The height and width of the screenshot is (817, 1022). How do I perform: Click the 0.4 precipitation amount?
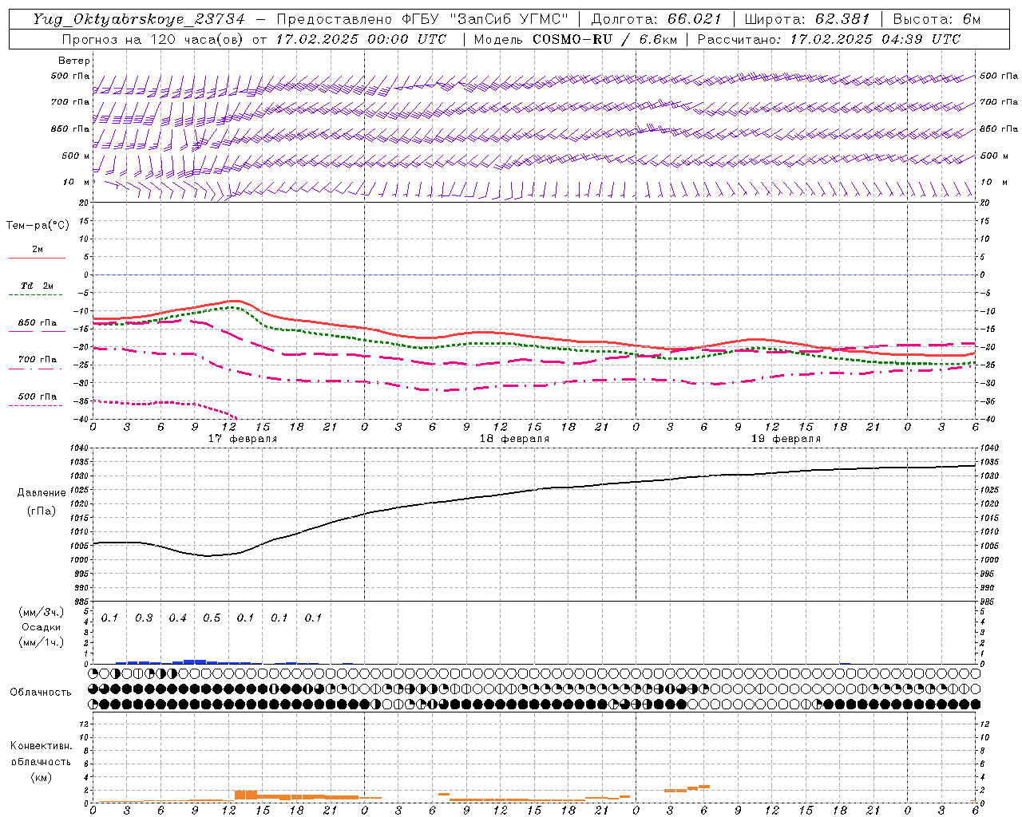click(x=177, y=618)
